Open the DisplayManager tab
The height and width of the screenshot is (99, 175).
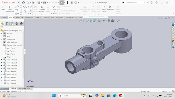[x=21, y=24]
